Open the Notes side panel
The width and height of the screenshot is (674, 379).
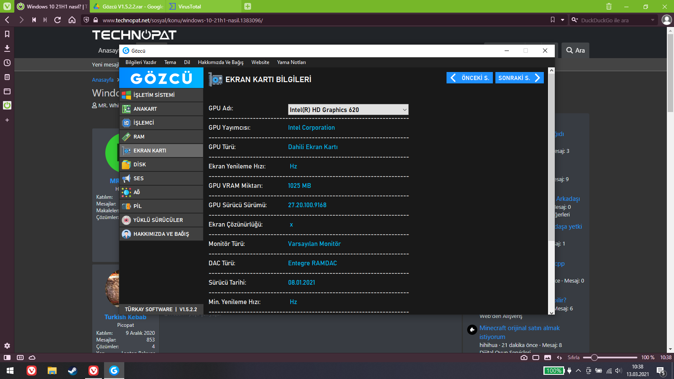tap(7, 77)
